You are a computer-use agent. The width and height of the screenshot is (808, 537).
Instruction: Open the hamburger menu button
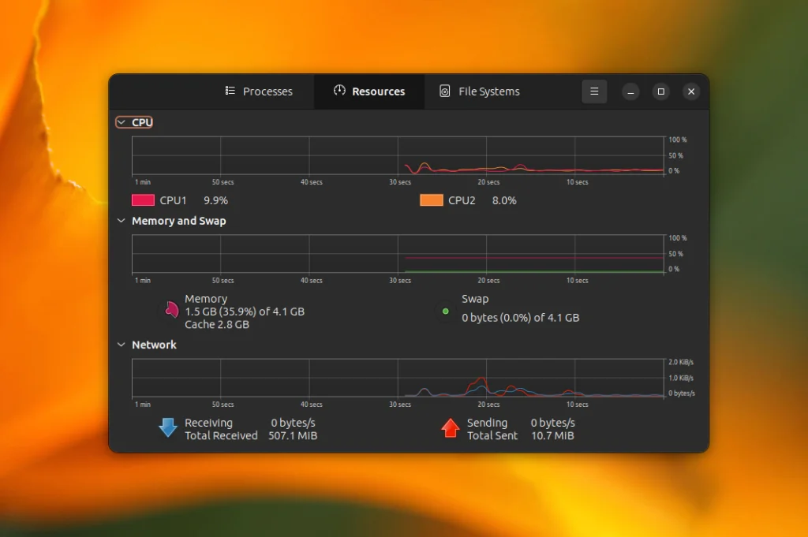(594, 91)
